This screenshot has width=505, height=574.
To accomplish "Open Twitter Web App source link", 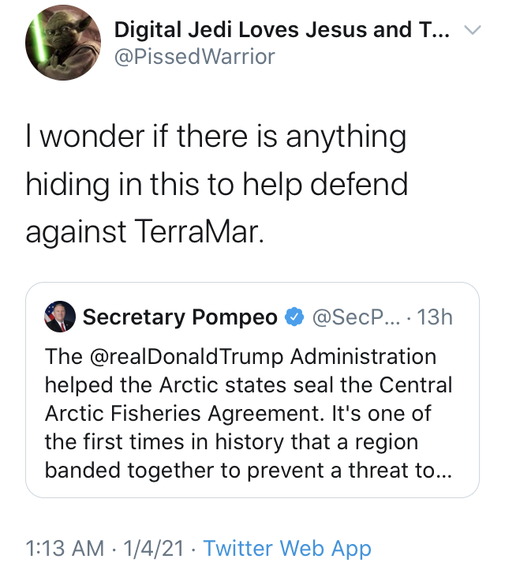I will point(287,548).
